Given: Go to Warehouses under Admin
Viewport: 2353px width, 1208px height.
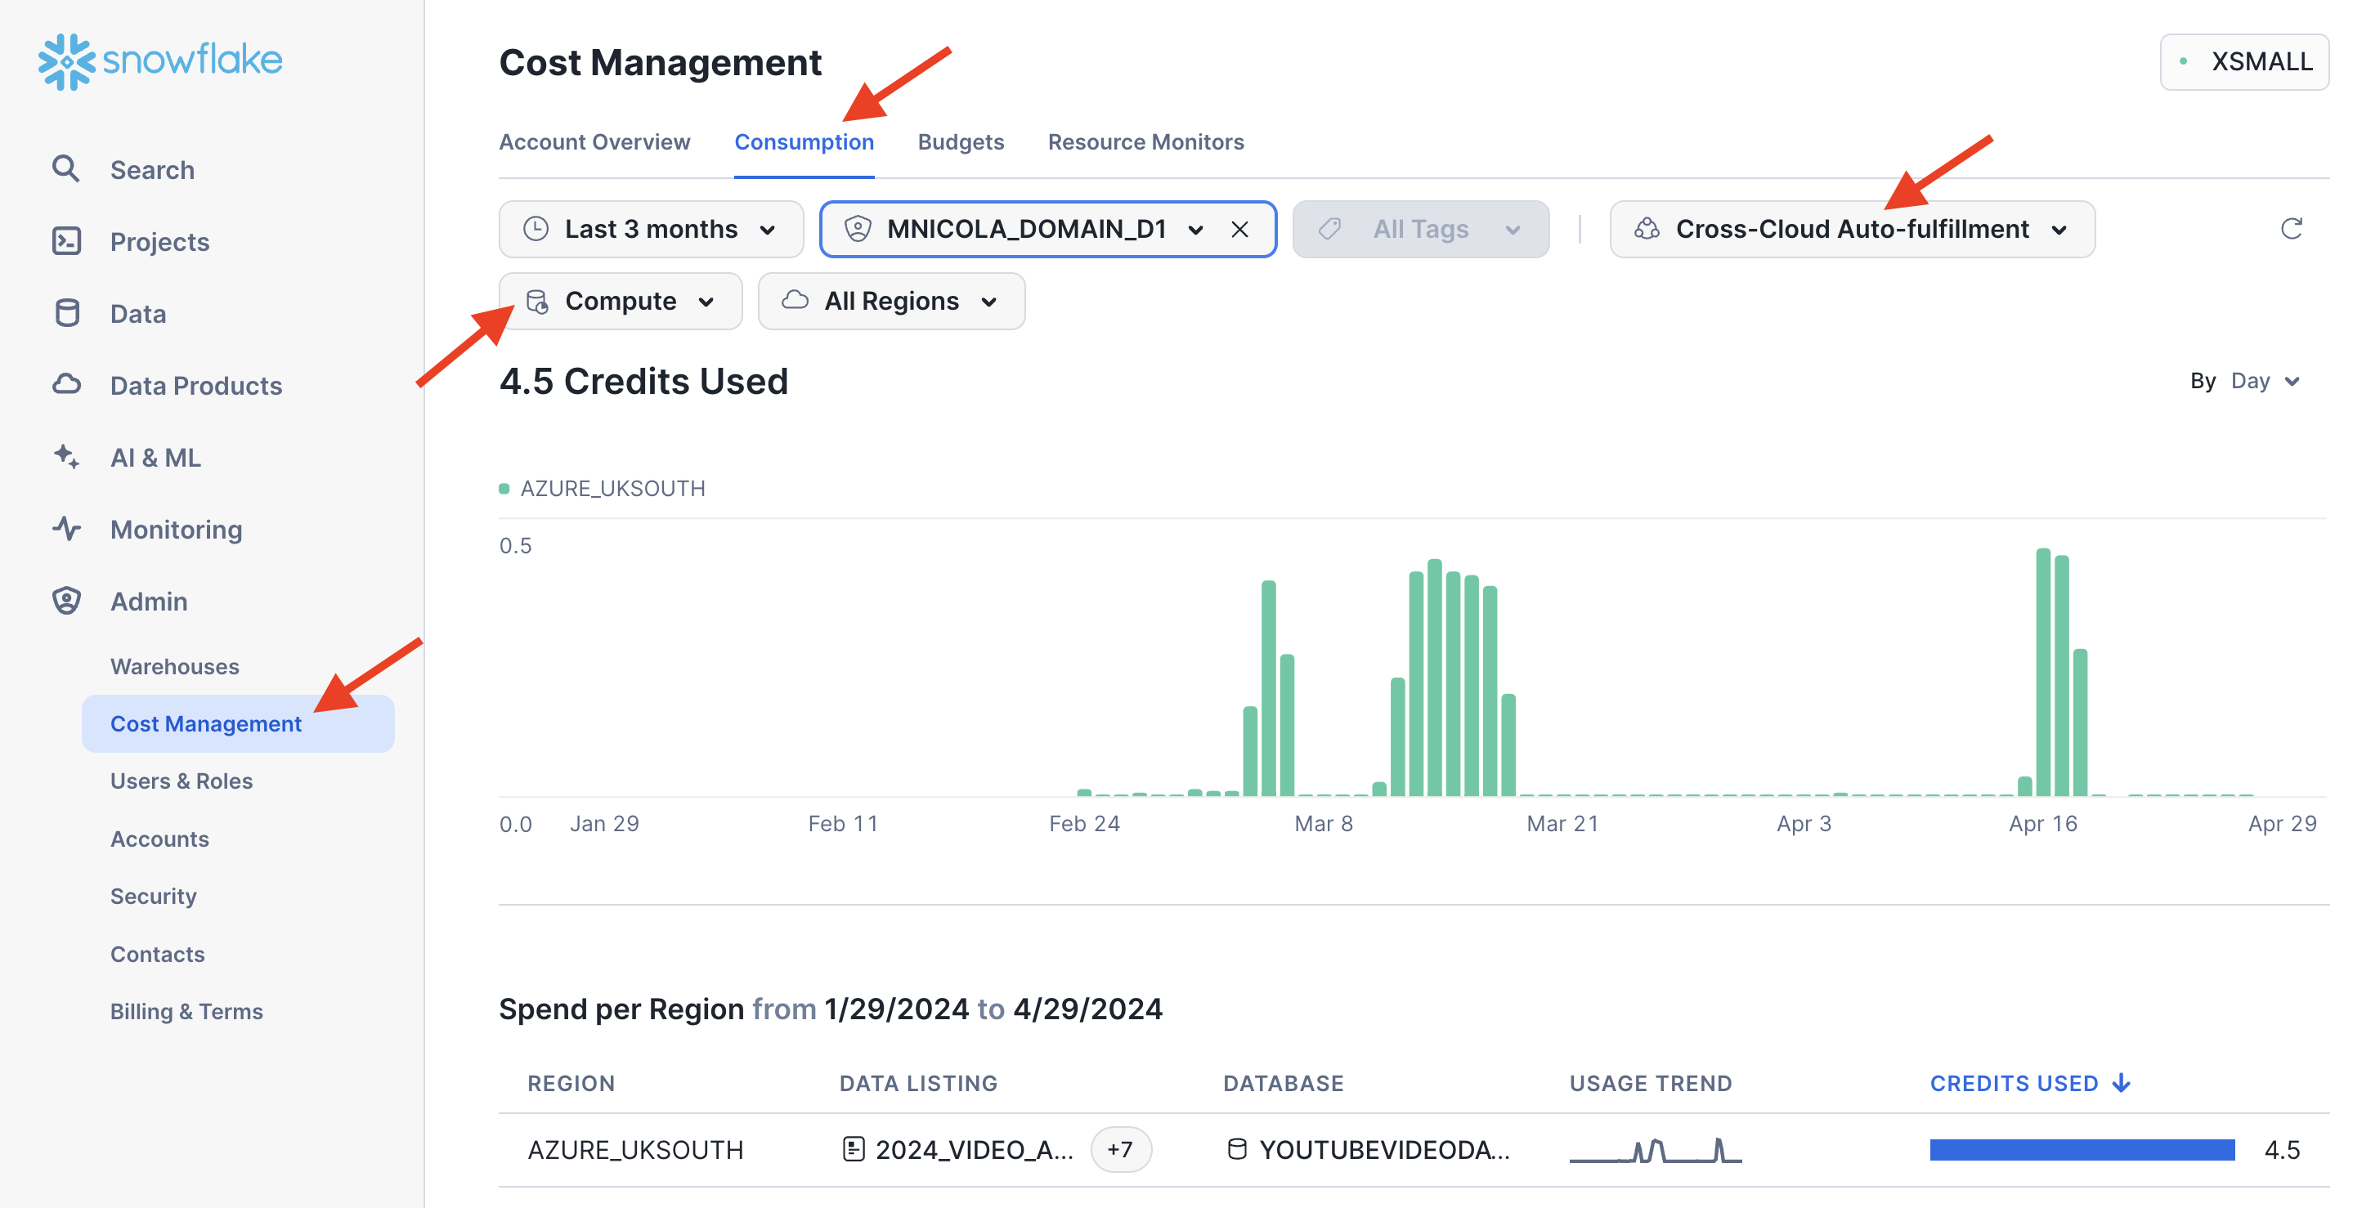Looking at the screenshot, I should click(x=174, y=667).
